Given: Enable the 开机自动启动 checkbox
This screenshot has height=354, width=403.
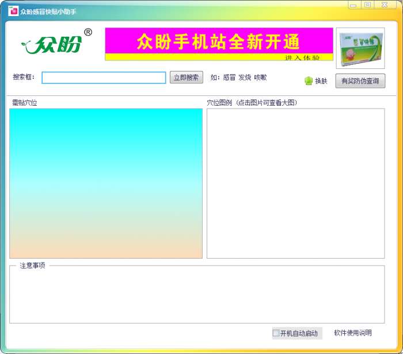Looking at the screenshot, I should (276, 333).
